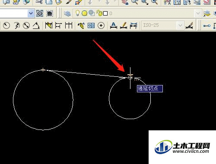Select the Diameter dimension tool
Screen dimensions: 216x164
[26, 25]
